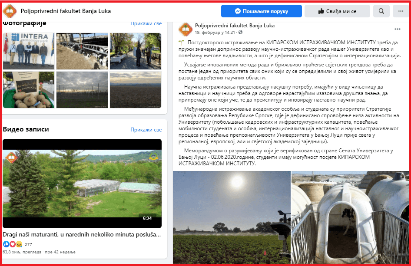This screenshot has width=411, height=266.
Task: Click the page logo in header
Action: [x=10, y=11]
